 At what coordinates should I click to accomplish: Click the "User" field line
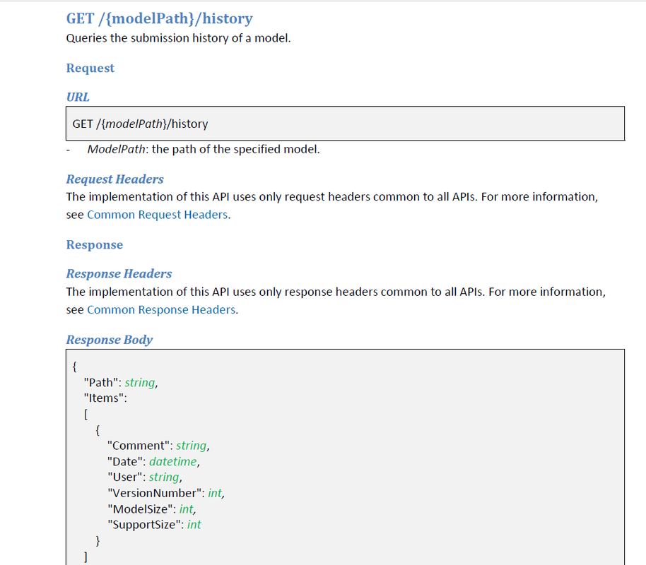[x=145, y=477]
